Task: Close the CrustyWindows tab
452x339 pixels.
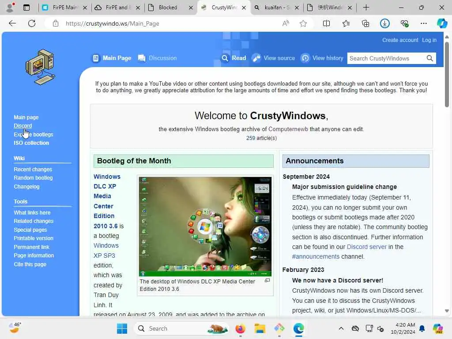Action: (244, 8)
